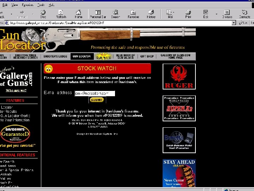Select the Gun Locator navigation tab
Viewport: 254px width, 191px height.
(82, 56)
